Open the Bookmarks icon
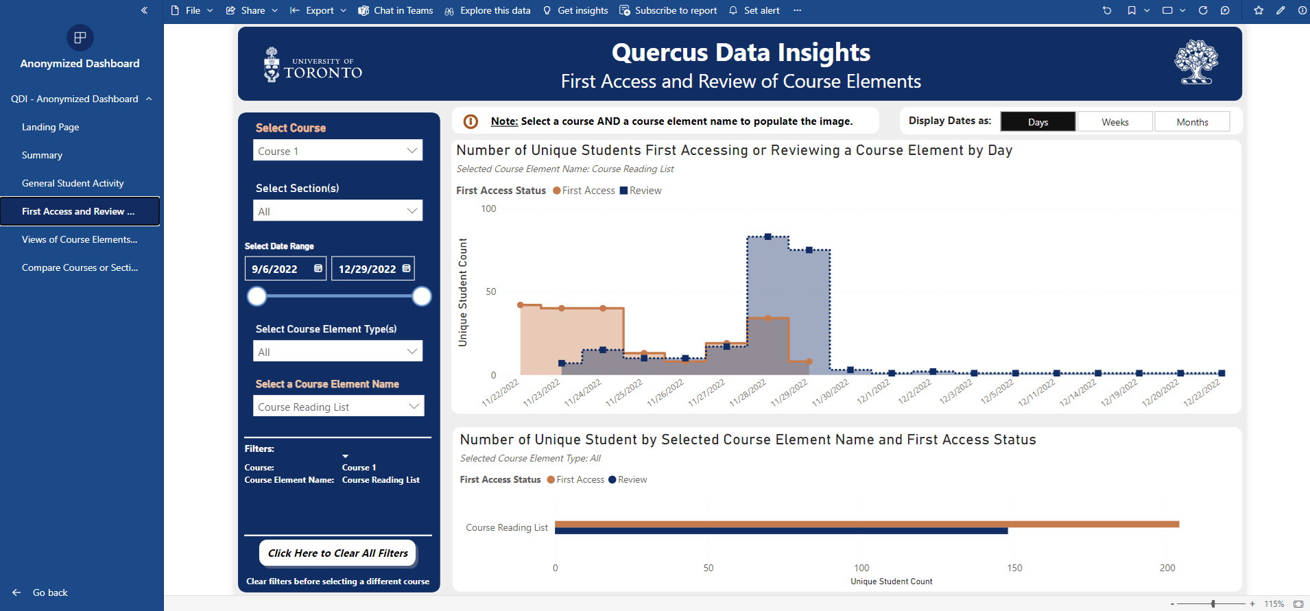The width and height of the screenshot is (1310, 611). 1132,10
